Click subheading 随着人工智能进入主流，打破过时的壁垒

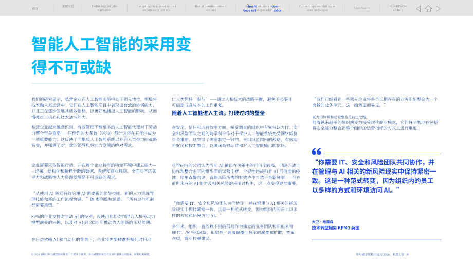[218, 113]
